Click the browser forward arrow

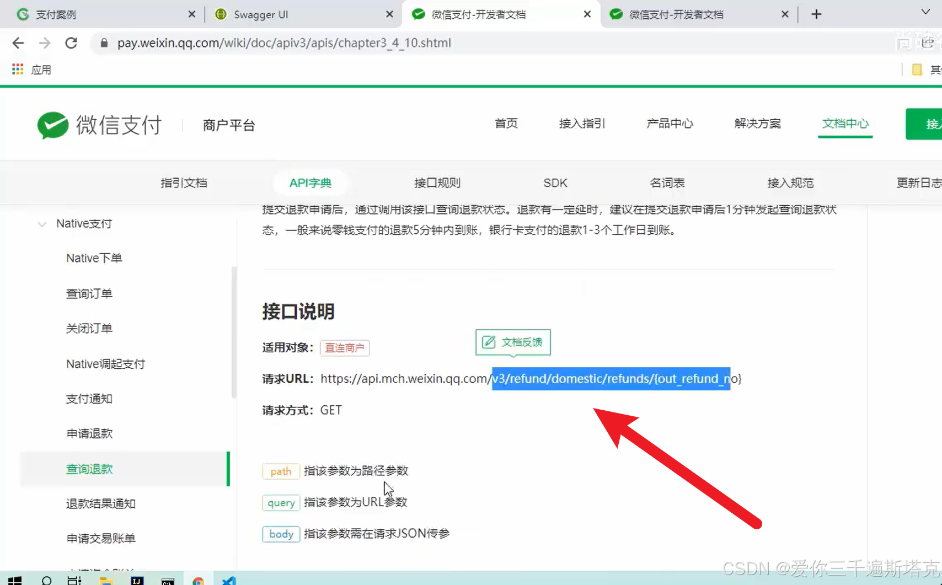[45, 43]
